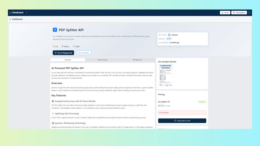Open the Subscriptions page
The image size is (260, 146).
click(239, 12)
